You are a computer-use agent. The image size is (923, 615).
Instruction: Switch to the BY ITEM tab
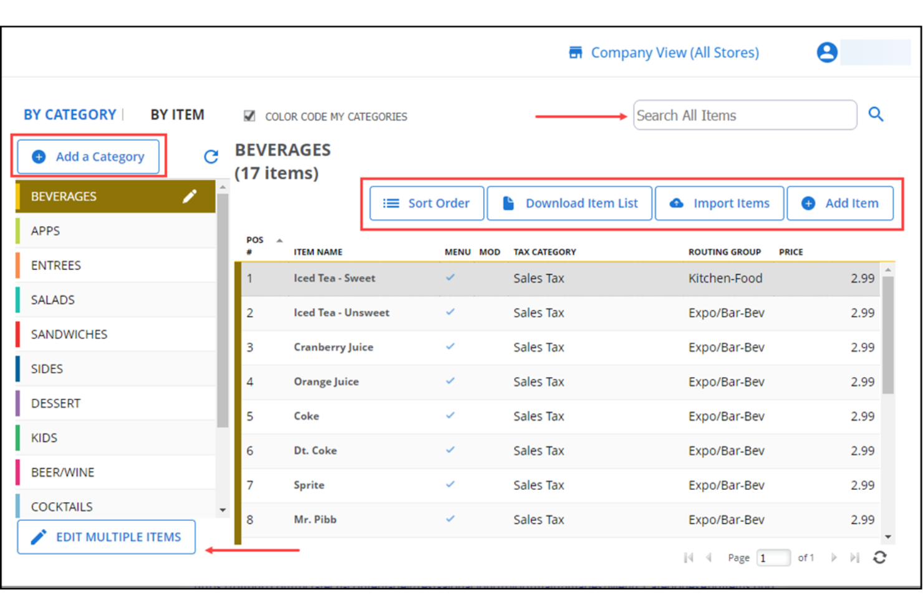click(176, 114)
